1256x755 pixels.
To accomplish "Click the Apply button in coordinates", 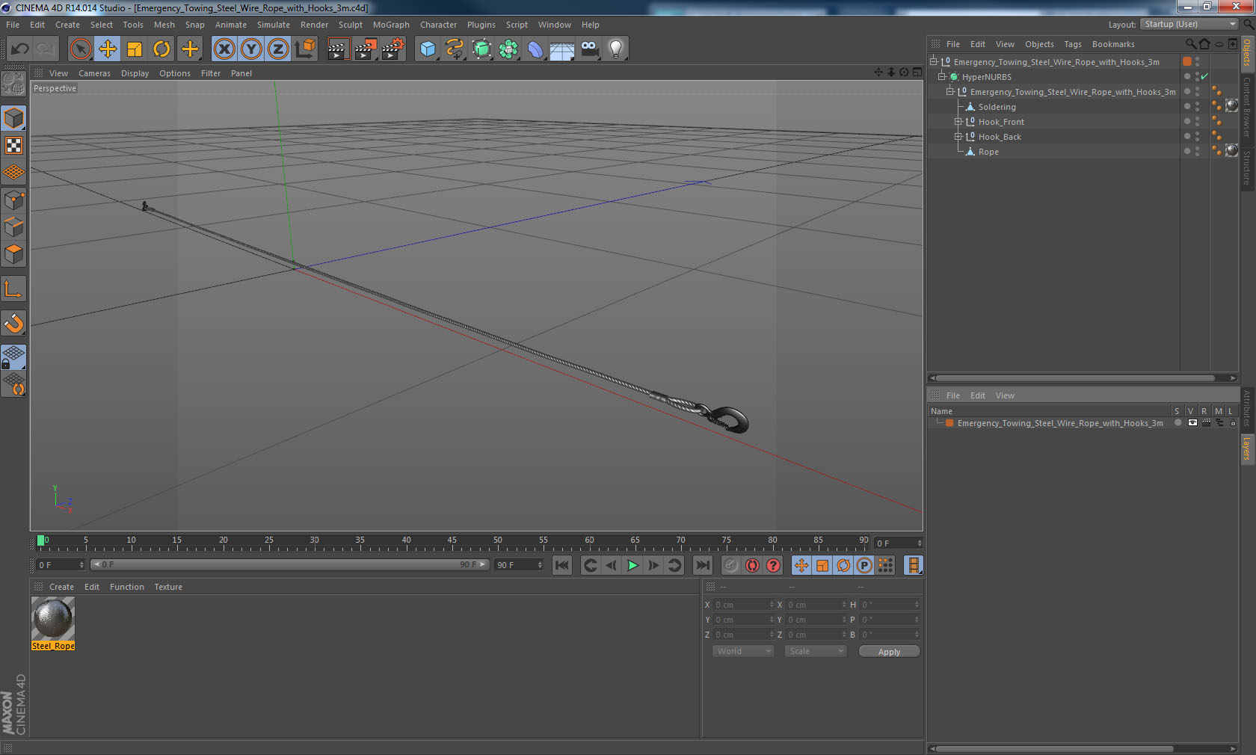I will tap(889, 652).
